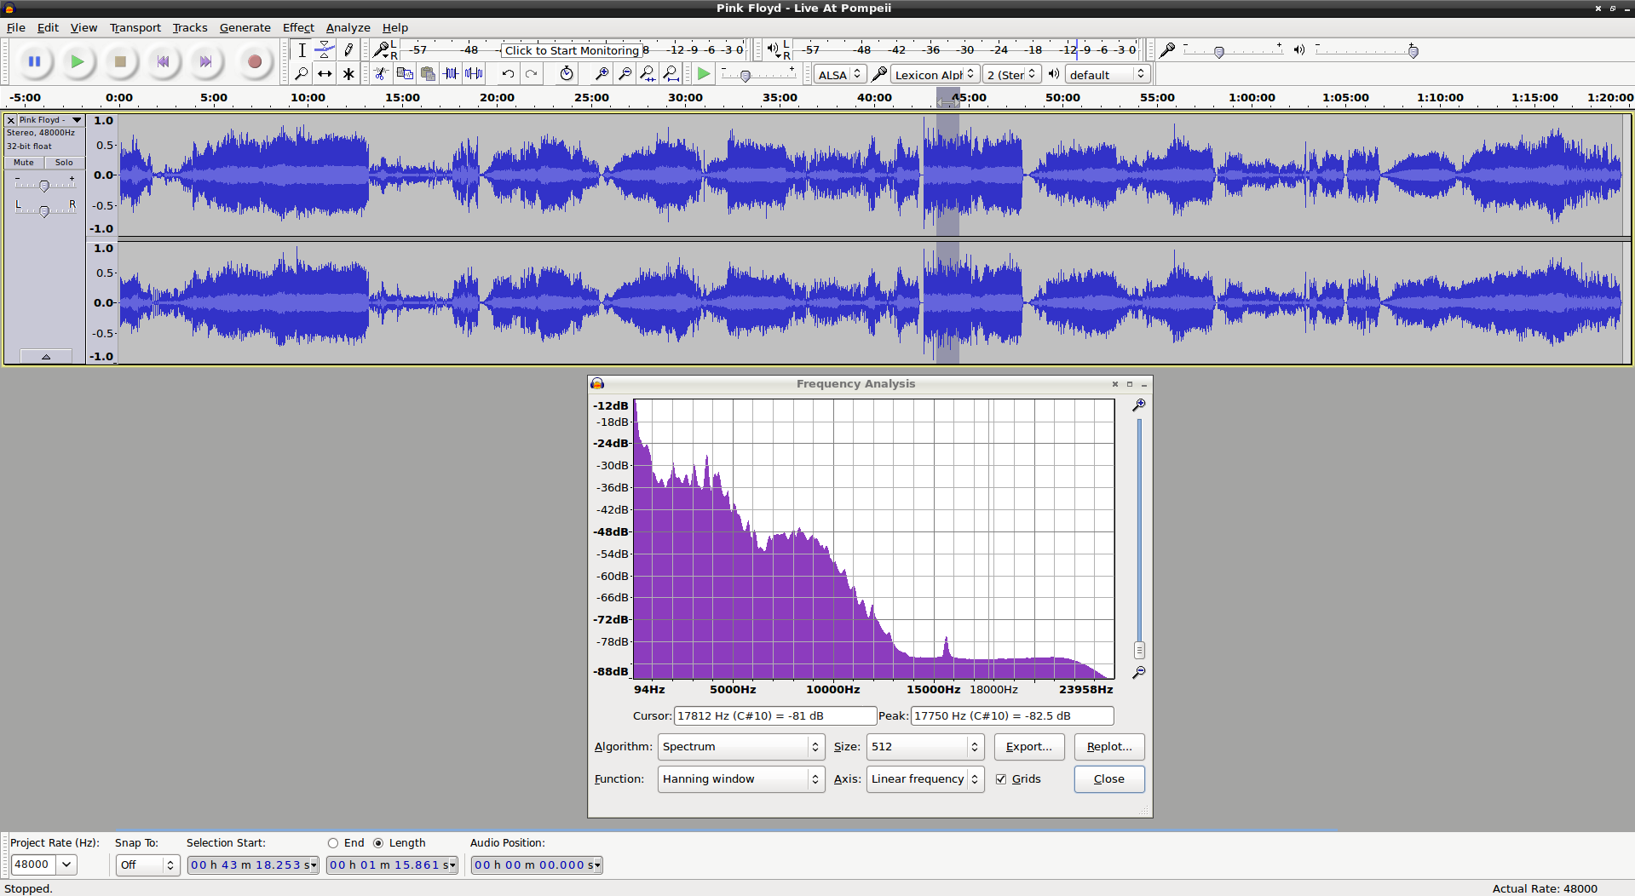
Task: Collapse the track with the bottom arrow button
Action: click(46, 357)
